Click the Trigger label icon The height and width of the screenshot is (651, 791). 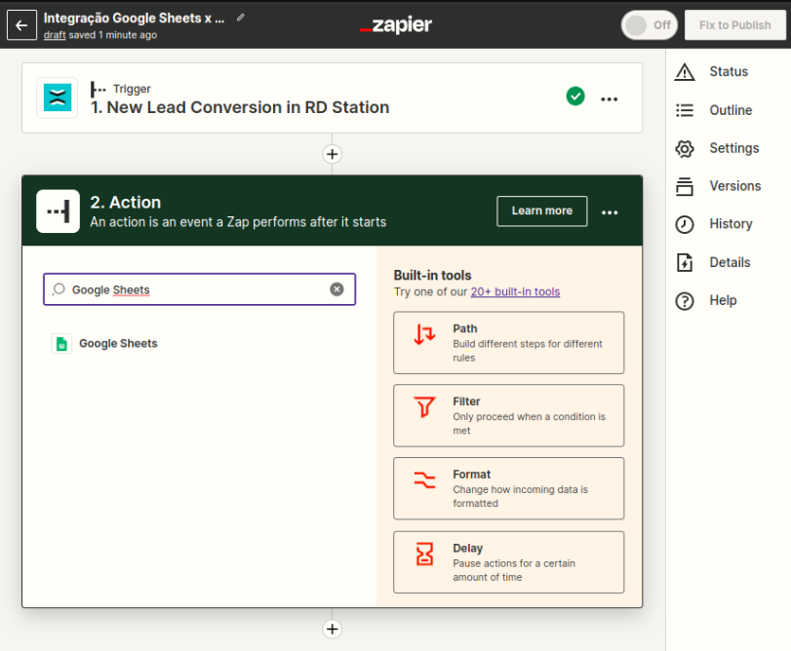pos(98,90)
